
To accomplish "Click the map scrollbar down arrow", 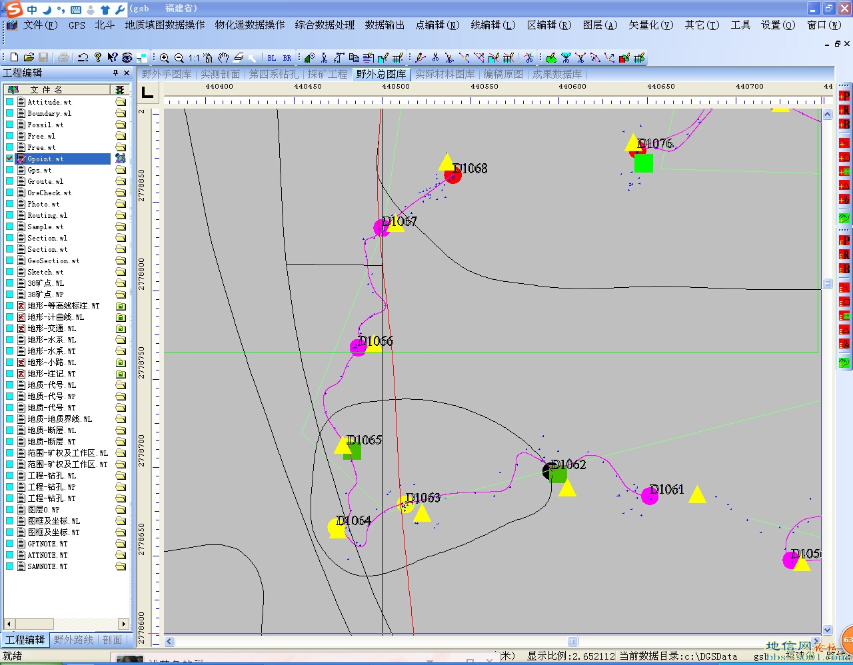I will [827, 630].
